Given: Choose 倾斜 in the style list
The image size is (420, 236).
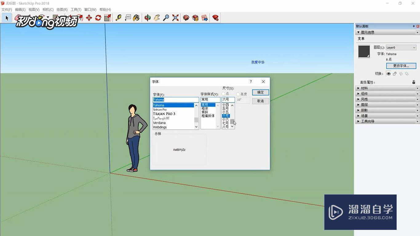Looking at the screenshot, I should (x=205, y=112).
